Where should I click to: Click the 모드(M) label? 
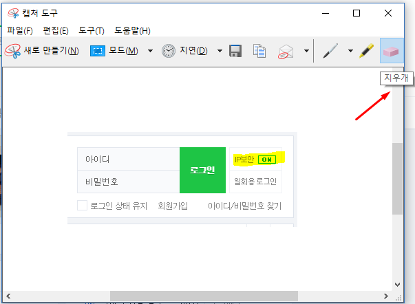click(123, 50)
